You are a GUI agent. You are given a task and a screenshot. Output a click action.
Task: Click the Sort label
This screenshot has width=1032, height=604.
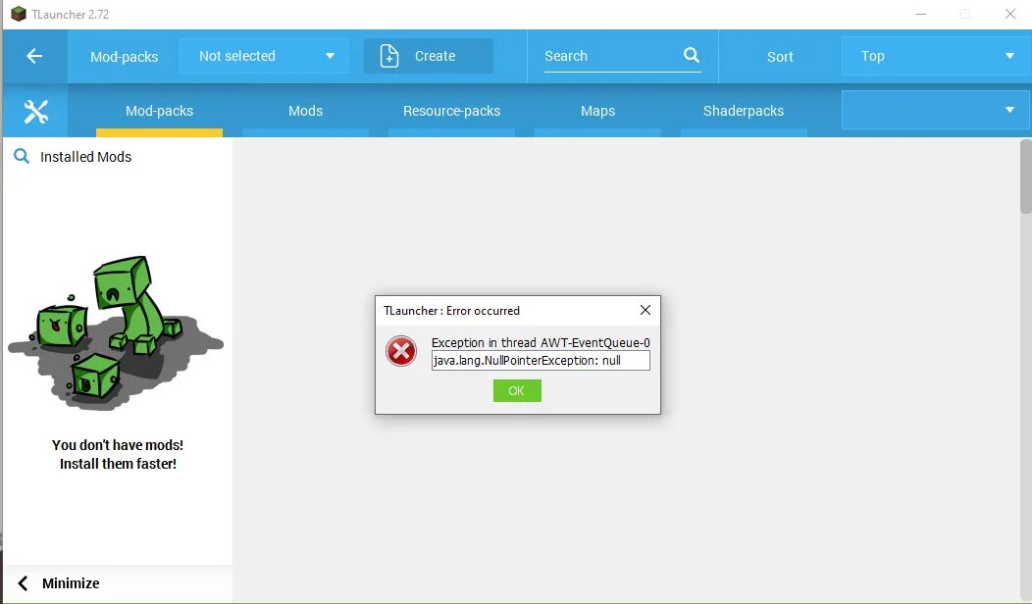click(x=780, y=57)
